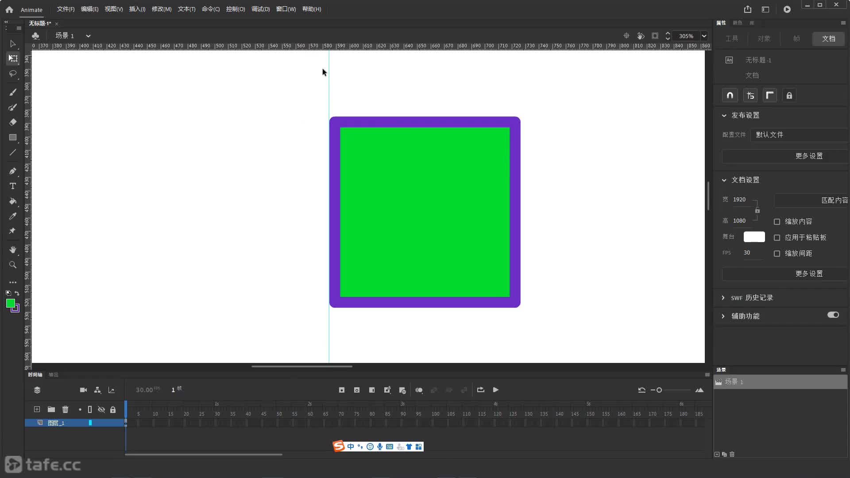This screenshot has width=850, height=478.
Task: Click the Test Movie play button
Action: [787, 9]
